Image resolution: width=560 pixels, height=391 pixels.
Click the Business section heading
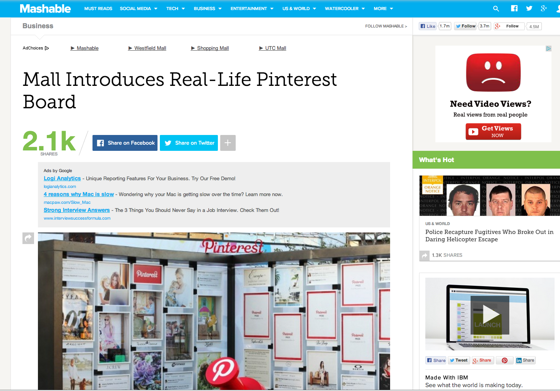tap(38, 26)
